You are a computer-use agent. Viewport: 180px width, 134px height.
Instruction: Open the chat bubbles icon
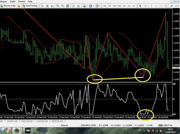(177, 6)
